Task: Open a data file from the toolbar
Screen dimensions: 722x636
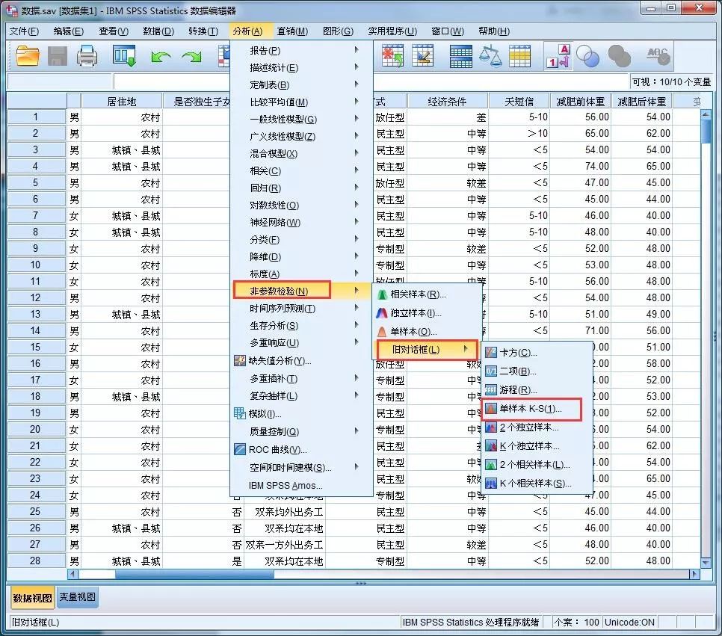Action: click(x=27, y=55)
